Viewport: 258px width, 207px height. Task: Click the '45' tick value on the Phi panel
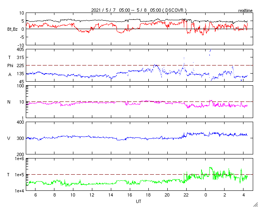point(21,82)
